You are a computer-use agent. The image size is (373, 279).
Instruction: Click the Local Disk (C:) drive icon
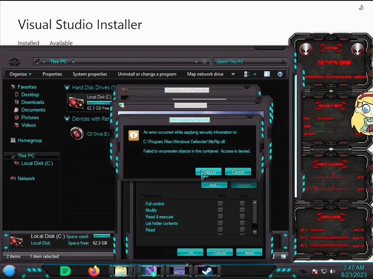[x=76, y=103]
